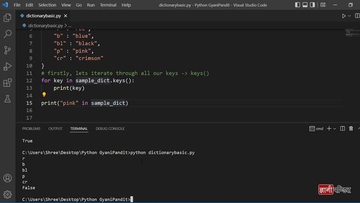Run Python file with play button
The width and height of the screenshot is (360, 203).
(x=344, y=16)
